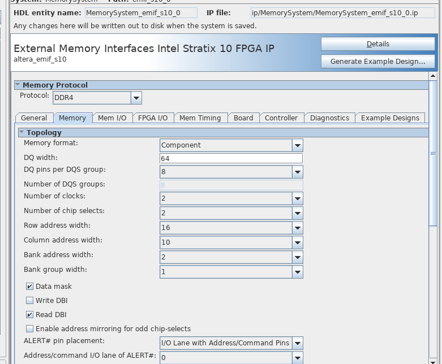Open Number of chip selects dropdown

point(231,213)
